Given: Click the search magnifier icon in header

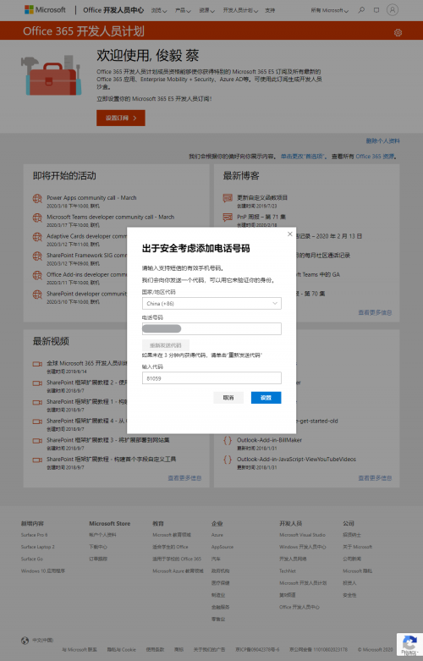Looking at the screenshot, I should point(361,9).
